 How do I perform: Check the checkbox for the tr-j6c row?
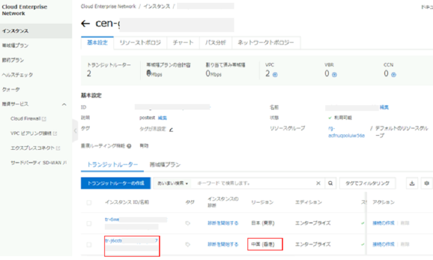pyautogui.click(x=89, y=245)
